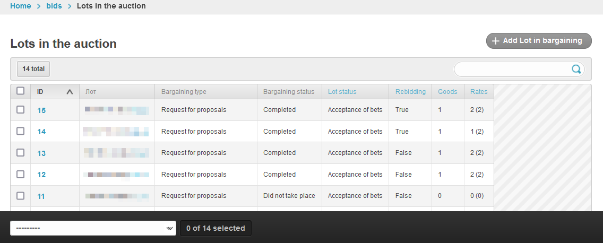Sort table by Goods column
603x243 pixels.
coord(447,92)
